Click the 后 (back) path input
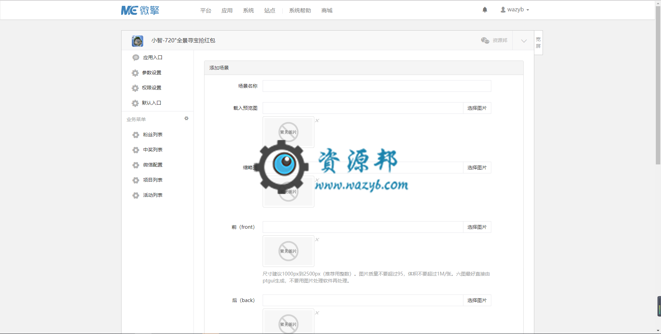 click(x=363, y=300)
